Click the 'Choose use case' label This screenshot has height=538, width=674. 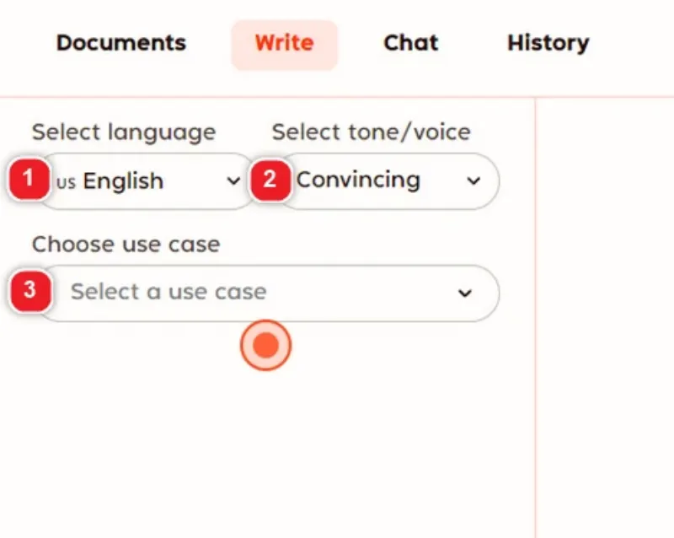(x=126, y=245)
